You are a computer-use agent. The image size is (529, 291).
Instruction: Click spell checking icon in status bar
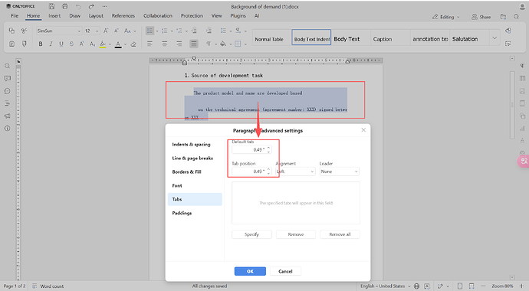(x=427, y=286)
